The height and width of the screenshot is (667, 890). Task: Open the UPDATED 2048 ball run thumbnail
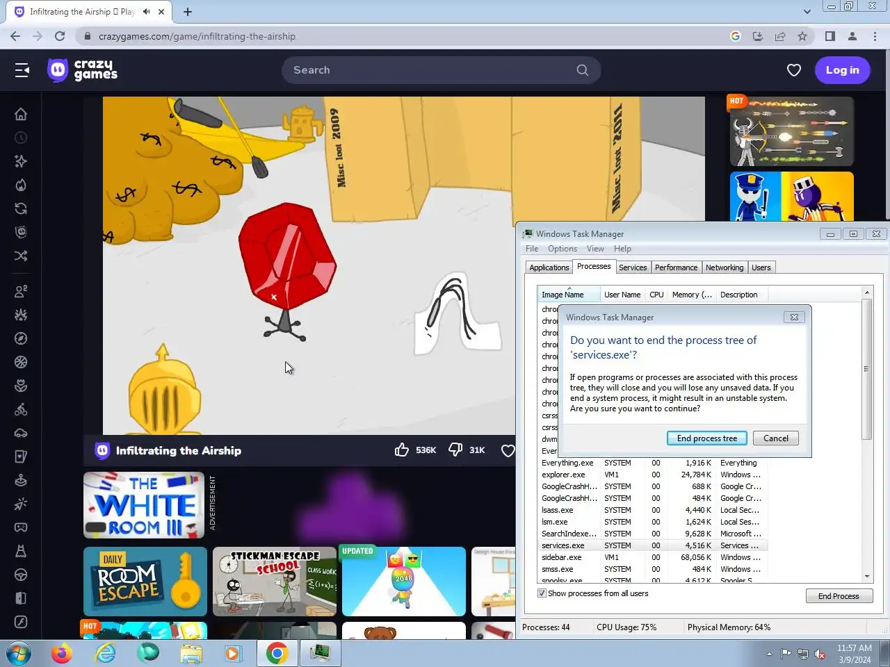[404, 582]
